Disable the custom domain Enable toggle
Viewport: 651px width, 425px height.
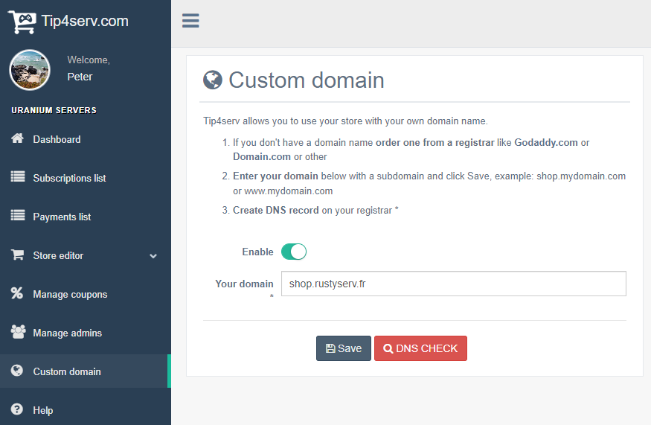pyautogui.click(x=294, y=252)
